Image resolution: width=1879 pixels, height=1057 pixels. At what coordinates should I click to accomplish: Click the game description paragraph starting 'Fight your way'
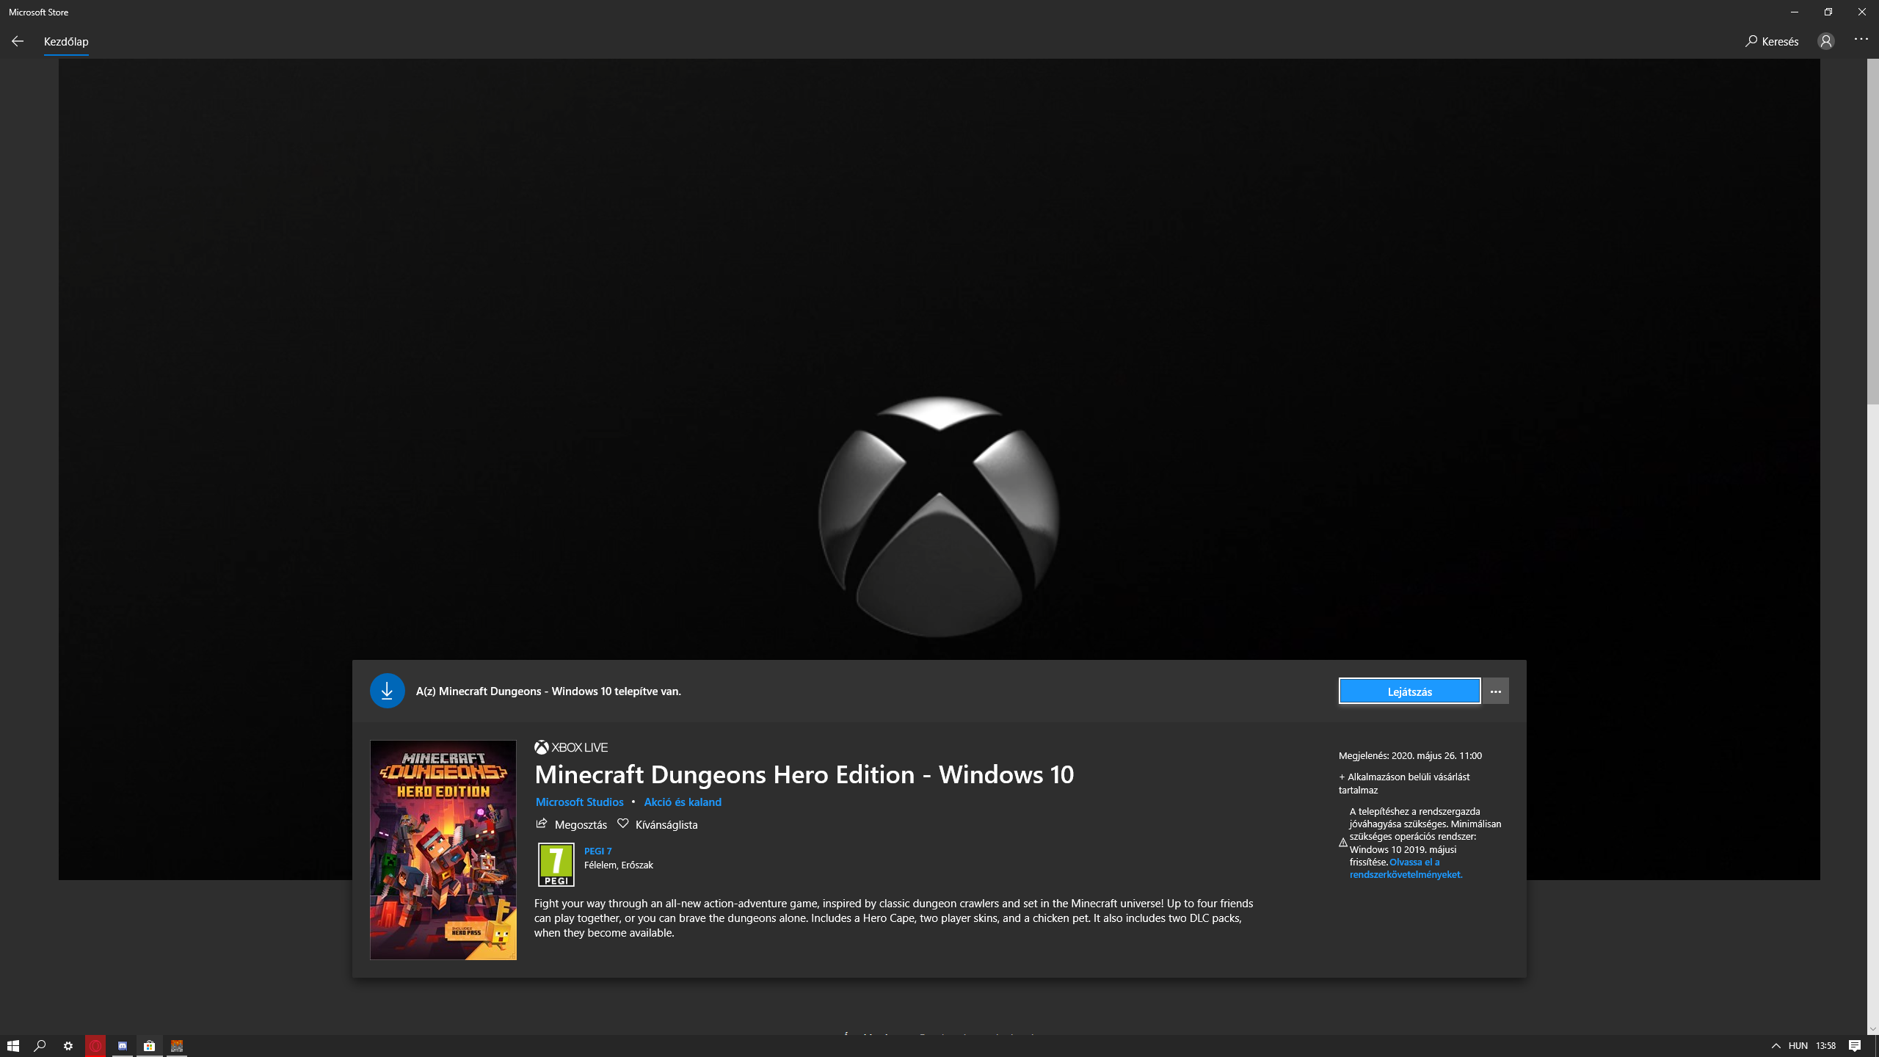click(893, 918)
